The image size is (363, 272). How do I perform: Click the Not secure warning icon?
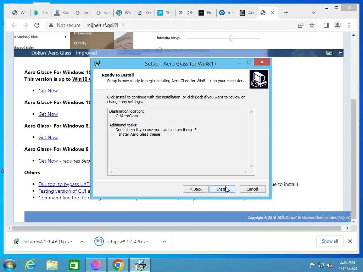click(x=51, y=25)
